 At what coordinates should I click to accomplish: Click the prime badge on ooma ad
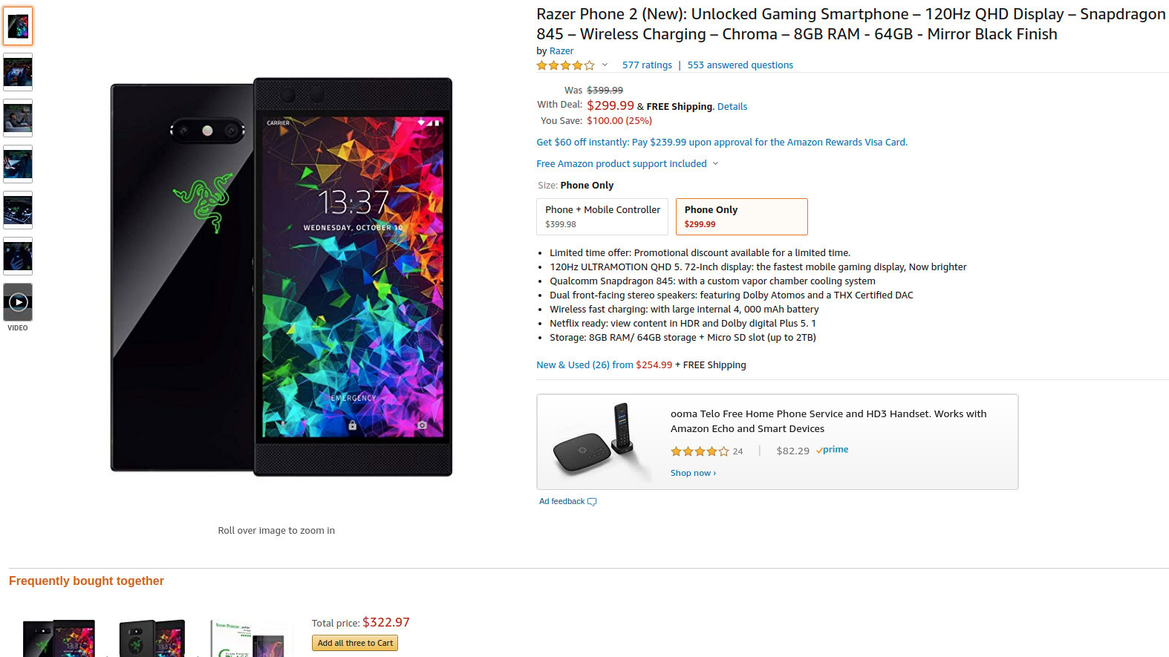(832, 450)
